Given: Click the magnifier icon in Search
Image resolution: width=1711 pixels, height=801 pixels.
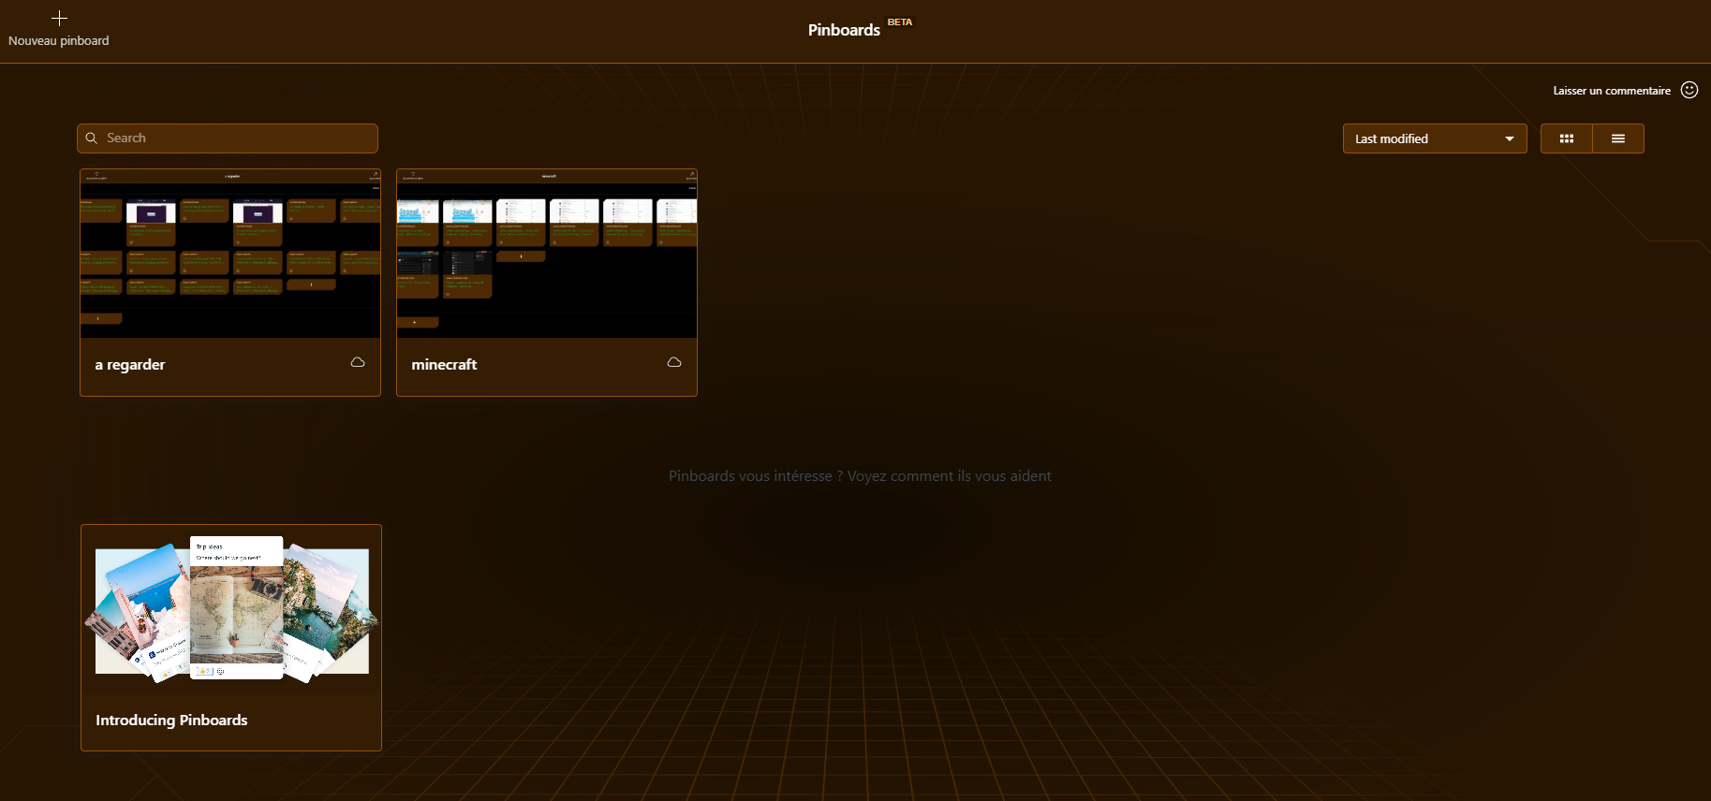Looking at the screenshot, I should tap(92, 138).
